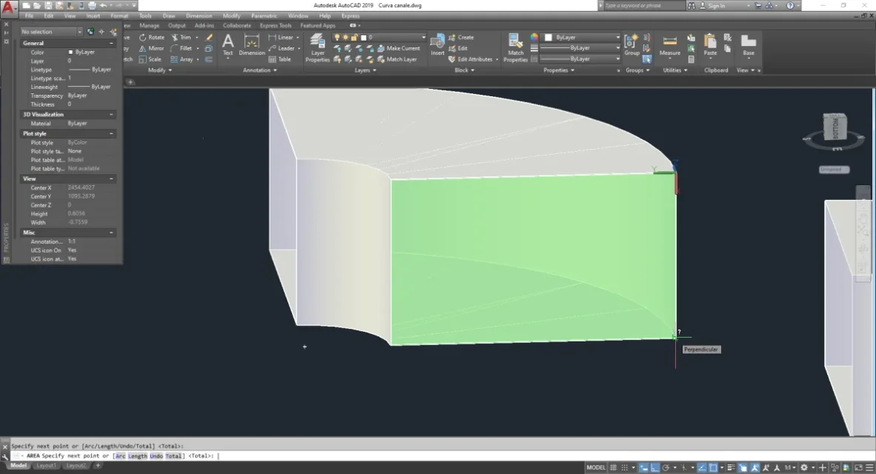The image size is (876, 474).
Task: Toggle ortho mode in status bar
Action: coord(654,467)
